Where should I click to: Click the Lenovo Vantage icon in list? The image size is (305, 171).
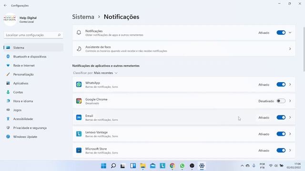79,134
